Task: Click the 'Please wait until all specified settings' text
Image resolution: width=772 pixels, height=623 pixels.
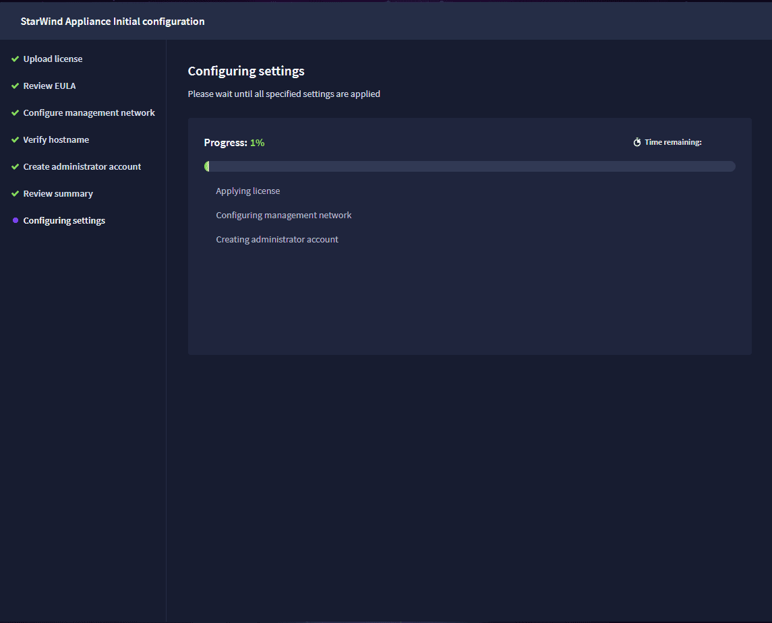Action: (x=284, y=94)
